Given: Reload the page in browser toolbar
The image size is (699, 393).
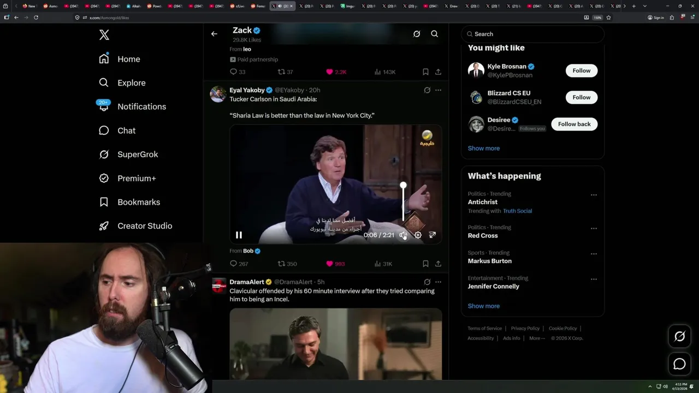Looking at the screenshot, I should [36, 17].
